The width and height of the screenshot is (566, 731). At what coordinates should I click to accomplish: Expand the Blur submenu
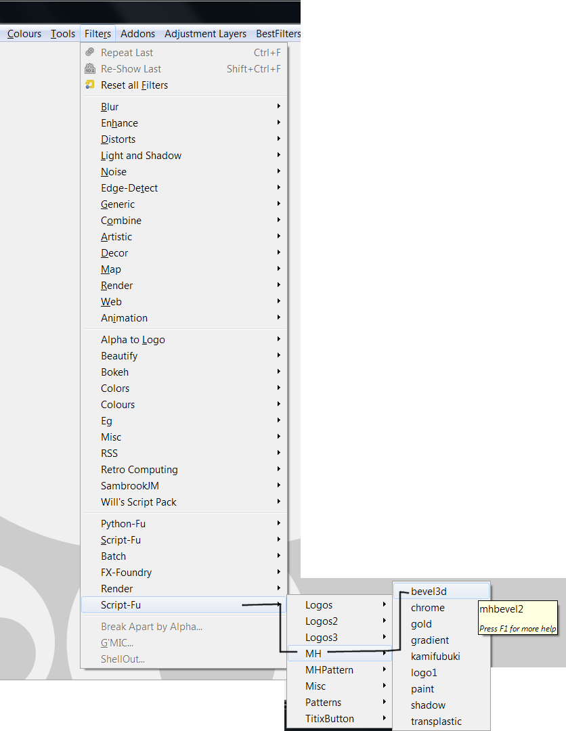pyautogui.click(x=183, y=107)
